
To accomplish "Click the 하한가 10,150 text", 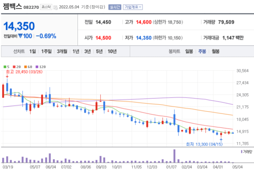I will (167, 38).
